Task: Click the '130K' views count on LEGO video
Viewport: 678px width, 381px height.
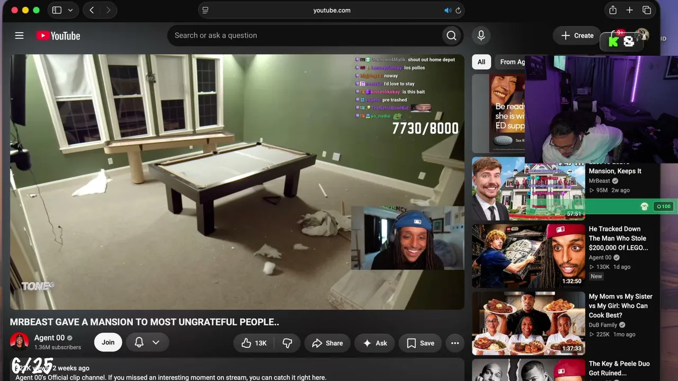Action: [x=603, y=267]
